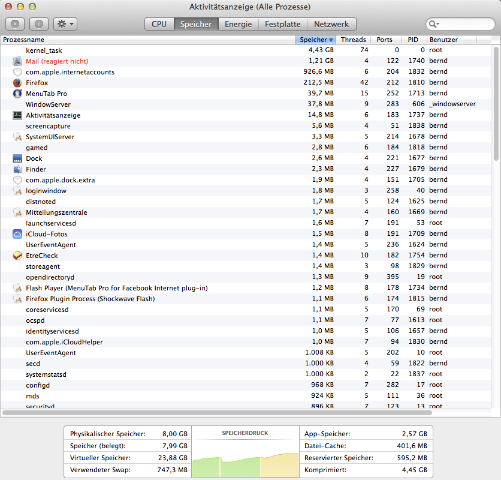The height and width of the screenshot is (480, 501).
Task: Click the App-Speicher 2,57 GB value
Action: click(415, 434)
